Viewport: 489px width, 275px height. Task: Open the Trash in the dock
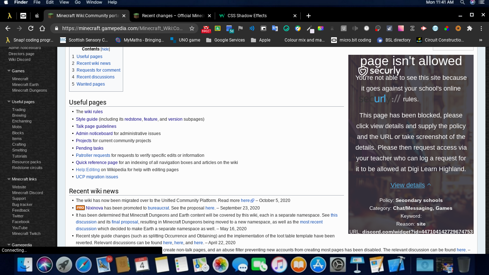coord(464,265)
